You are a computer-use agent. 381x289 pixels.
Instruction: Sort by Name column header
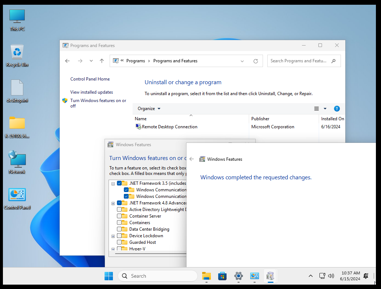click(x=191, y=118)
